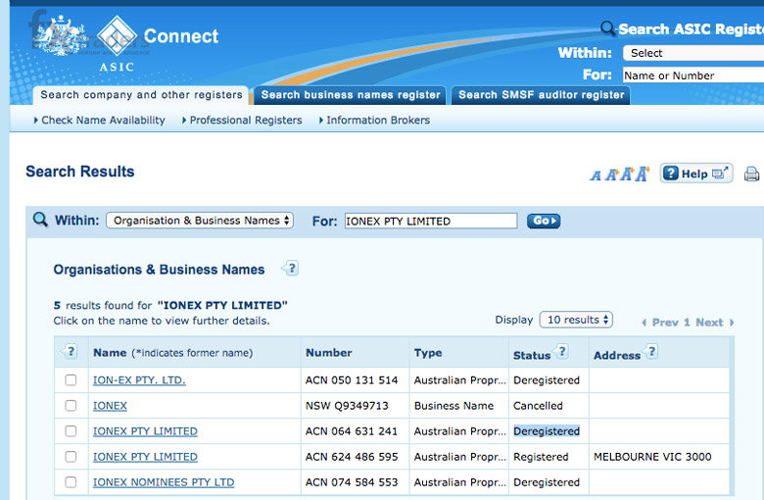
Task: Click the help icon next to Address column
Action: click(x=651, y=351)
